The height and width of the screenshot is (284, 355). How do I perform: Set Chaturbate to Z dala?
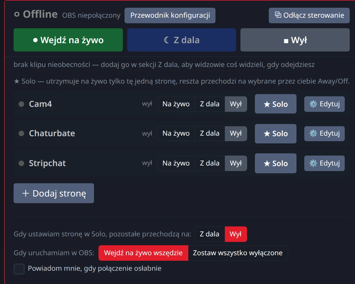[210, 133]
